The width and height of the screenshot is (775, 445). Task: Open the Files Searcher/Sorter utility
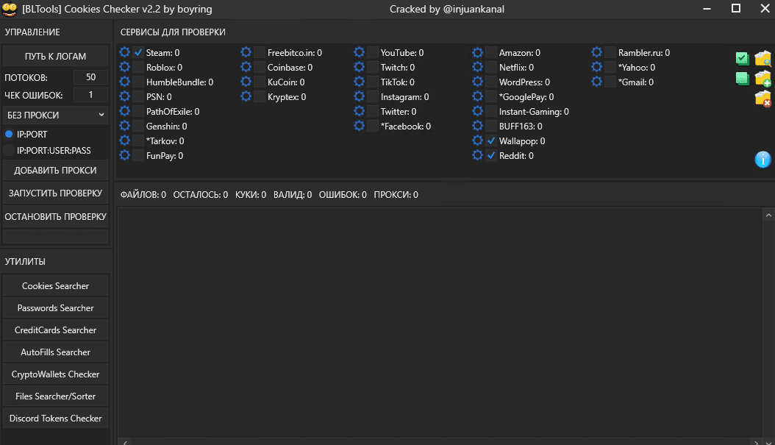tap(55, 396)
